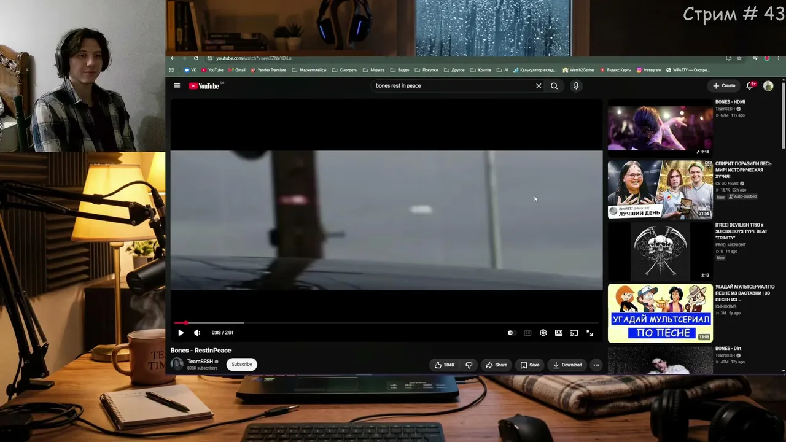Viewport: 786px width, 442px height.
Task: Go back in the browser
Action: 173,58
